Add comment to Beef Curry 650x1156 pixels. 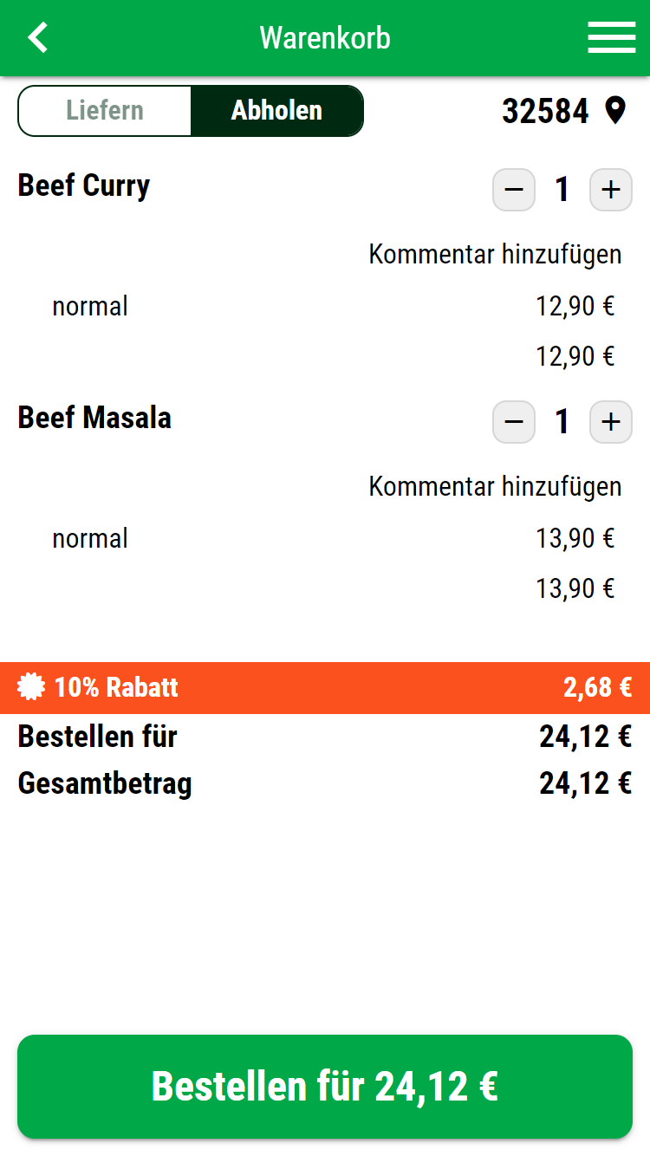495,255
